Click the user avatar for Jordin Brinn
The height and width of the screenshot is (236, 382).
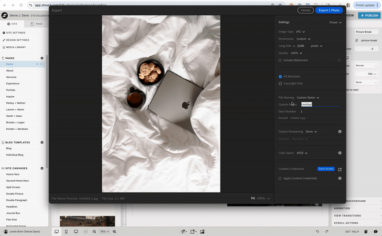click(x=6, y=232)
